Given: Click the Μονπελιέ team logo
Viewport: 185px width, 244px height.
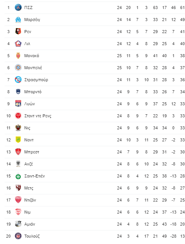Looking at the screenshot, I should [18, 68].
